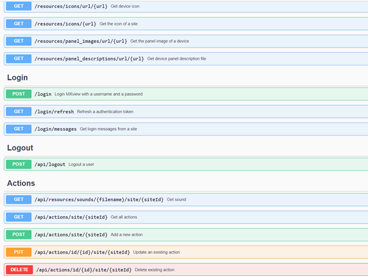This screenshot has height=276, width=368.
Task: Expand the GET /resources/panel_images/url/{url} row
Action: [x=81, y=41]
